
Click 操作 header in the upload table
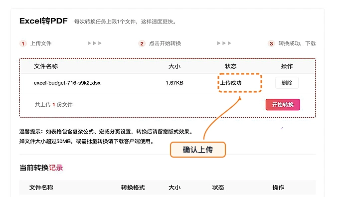click(x=287, y=66)
